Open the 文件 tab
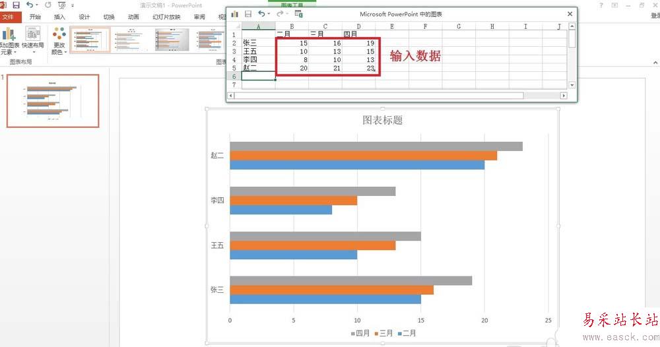 7,17
